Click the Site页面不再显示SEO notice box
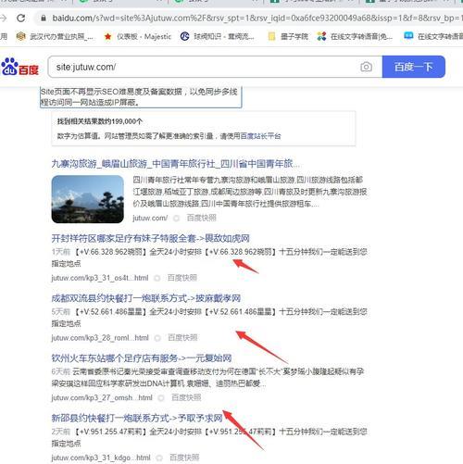 141,97
